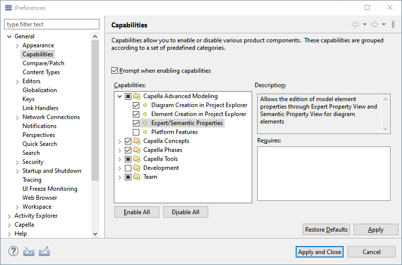Expand the Capella Tools category
The width and height of the screenshot is (402, 265).
[x=119, y=159]
